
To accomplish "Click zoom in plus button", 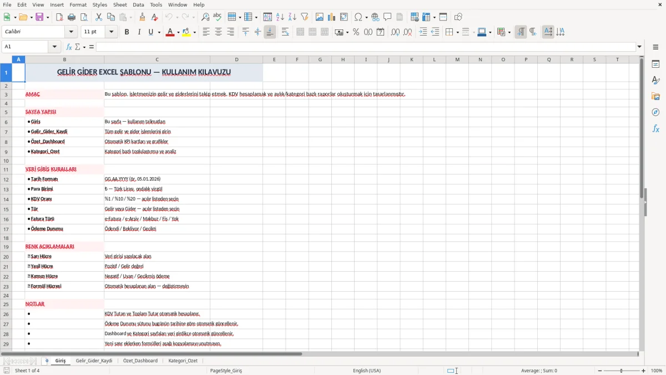I will [644, 371].
